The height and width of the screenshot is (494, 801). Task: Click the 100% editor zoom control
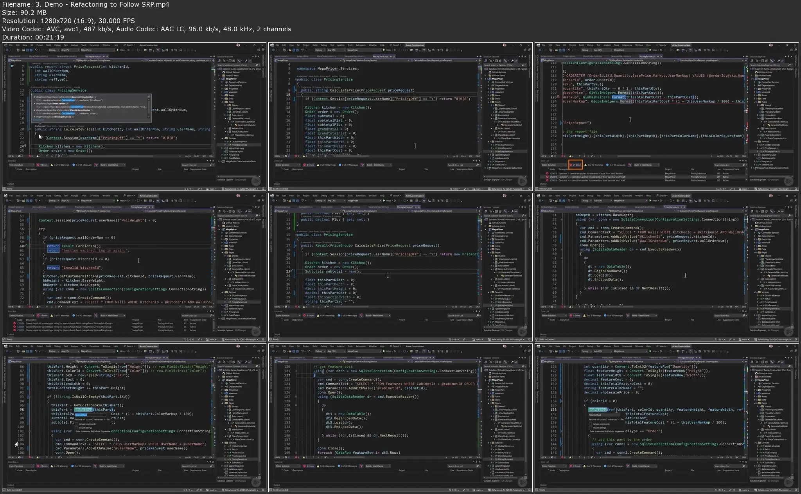tap(10, 156)
